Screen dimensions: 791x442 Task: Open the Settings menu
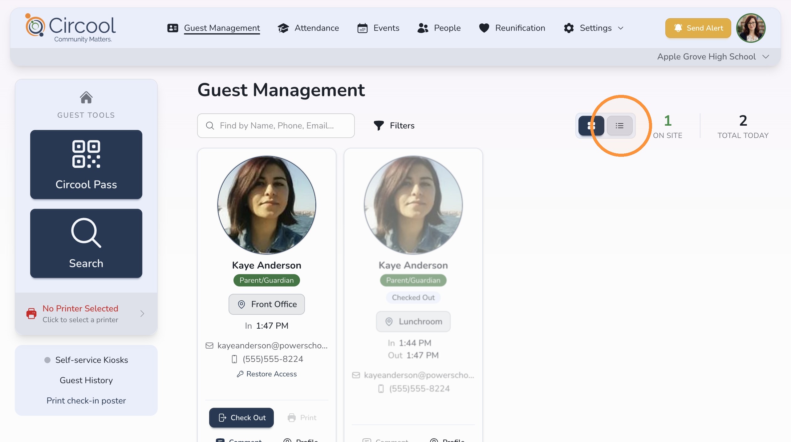coord(596,28)
